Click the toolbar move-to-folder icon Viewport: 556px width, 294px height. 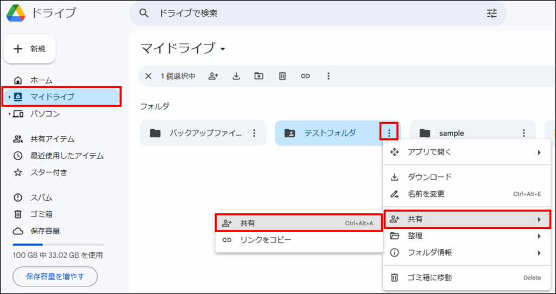point(259,76)
